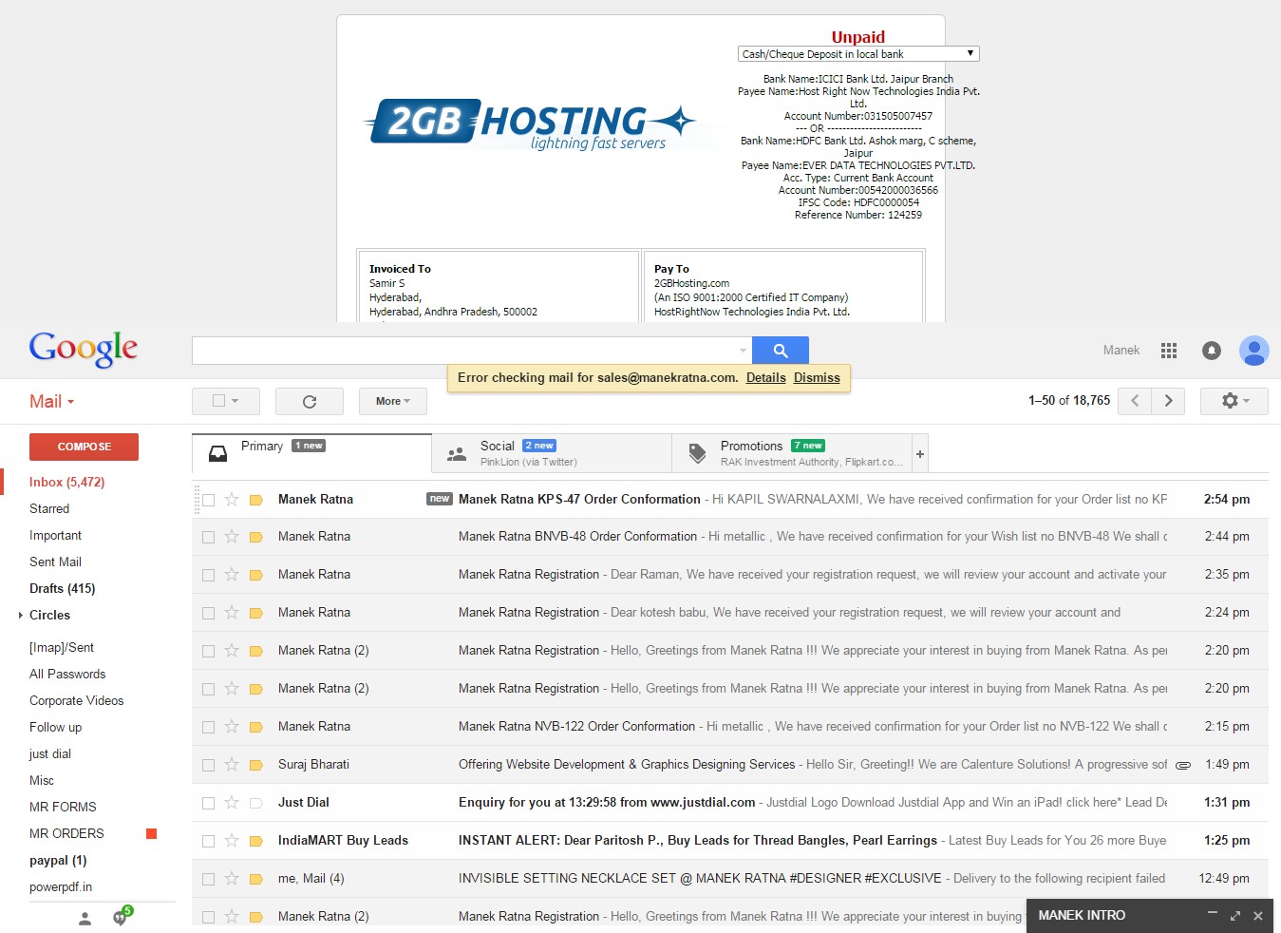Viewport: 1281px width, 933px height.
Task: Add a new inbox tab with plus
Action: tap(919, 454)
